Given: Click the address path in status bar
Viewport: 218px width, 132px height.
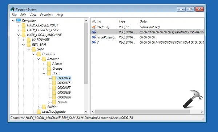Looking at the screenshot, I should 72,118.
